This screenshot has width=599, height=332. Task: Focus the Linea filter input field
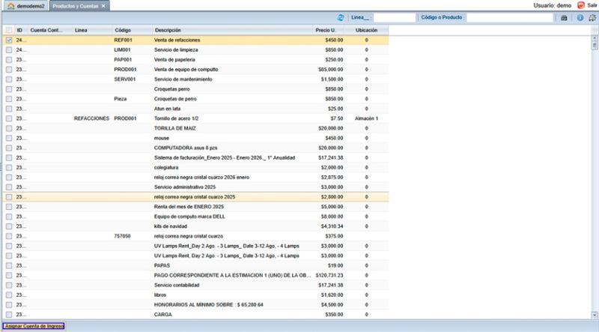coord(395,17)
